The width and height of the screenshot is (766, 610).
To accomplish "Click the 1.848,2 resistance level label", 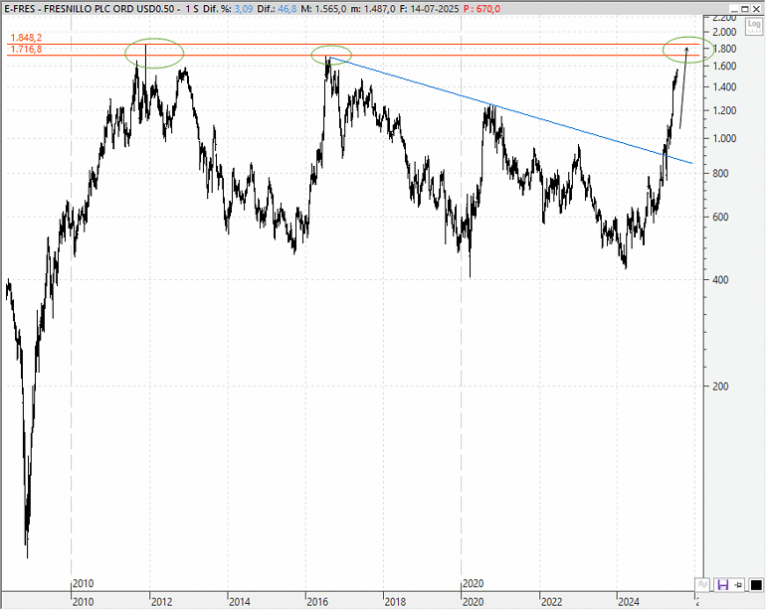I will pos(26,38).
